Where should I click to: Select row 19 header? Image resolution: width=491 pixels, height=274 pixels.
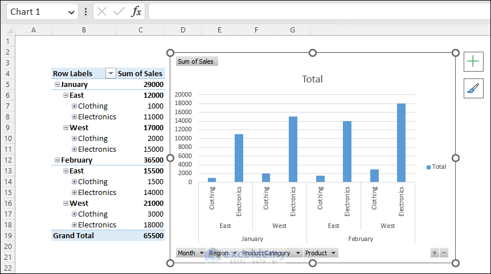[7, 235]
